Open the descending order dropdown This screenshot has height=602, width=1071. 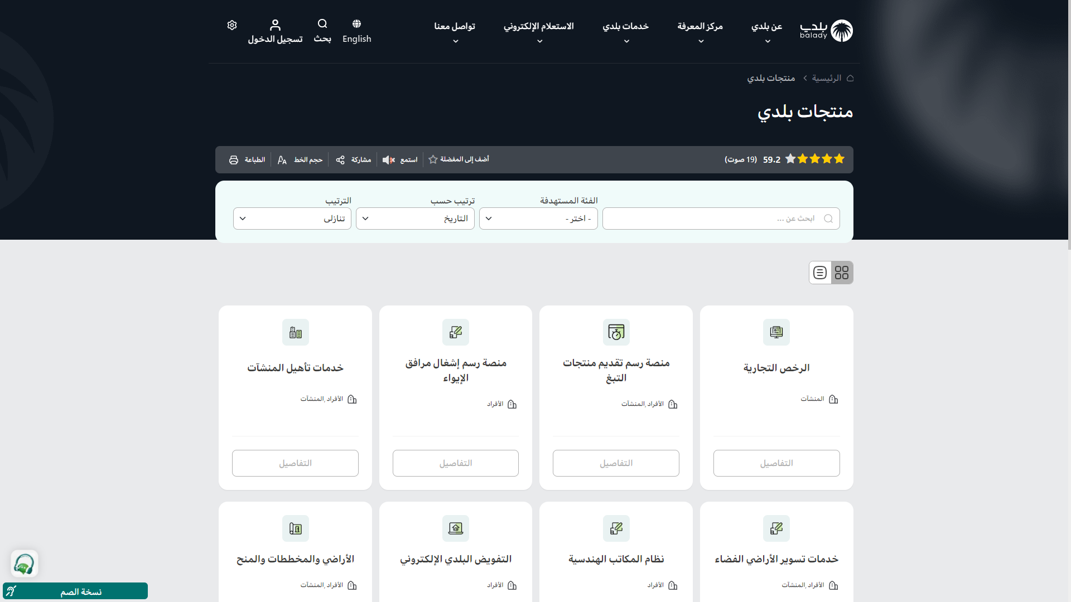[x=292, y=219]
